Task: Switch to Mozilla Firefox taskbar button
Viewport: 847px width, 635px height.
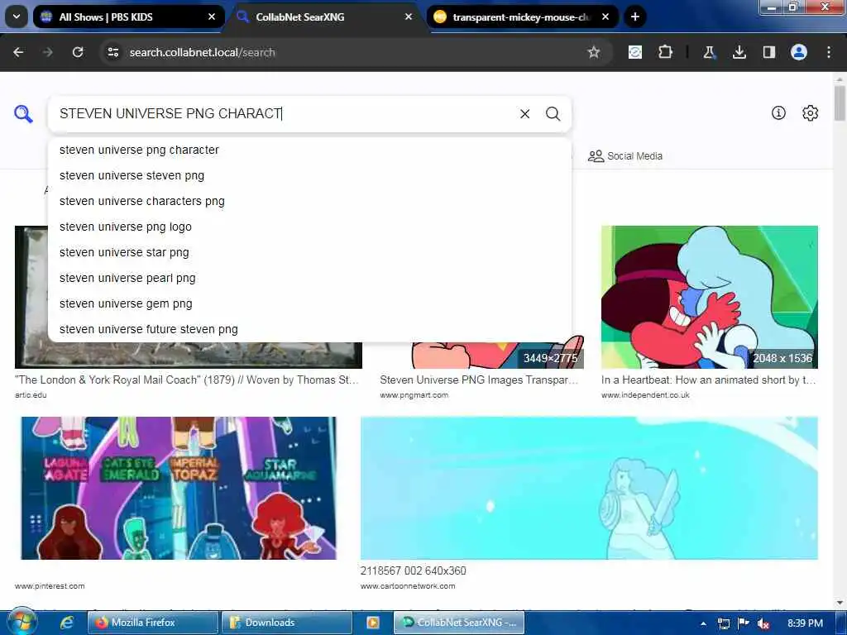Action: coord(153,623)
